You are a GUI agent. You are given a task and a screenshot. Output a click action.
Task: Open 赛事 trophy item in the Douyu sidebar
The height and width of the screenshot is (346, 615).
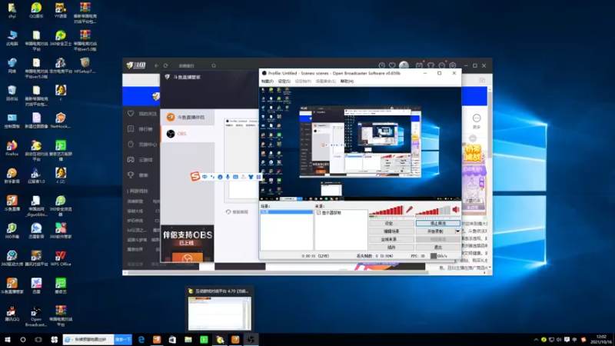pos(138,175)
